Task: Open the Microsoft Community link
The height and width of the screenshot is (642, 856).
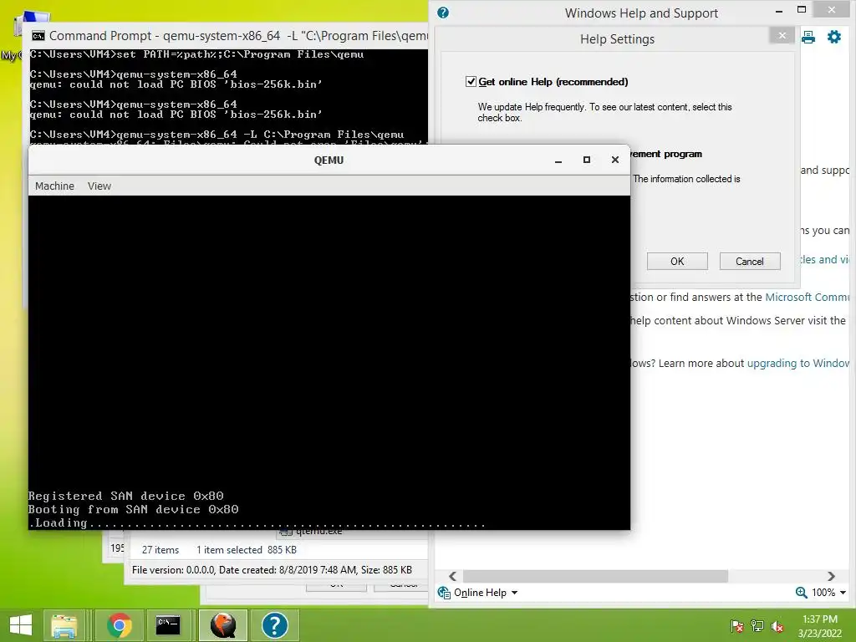Action: coord(808,297)
